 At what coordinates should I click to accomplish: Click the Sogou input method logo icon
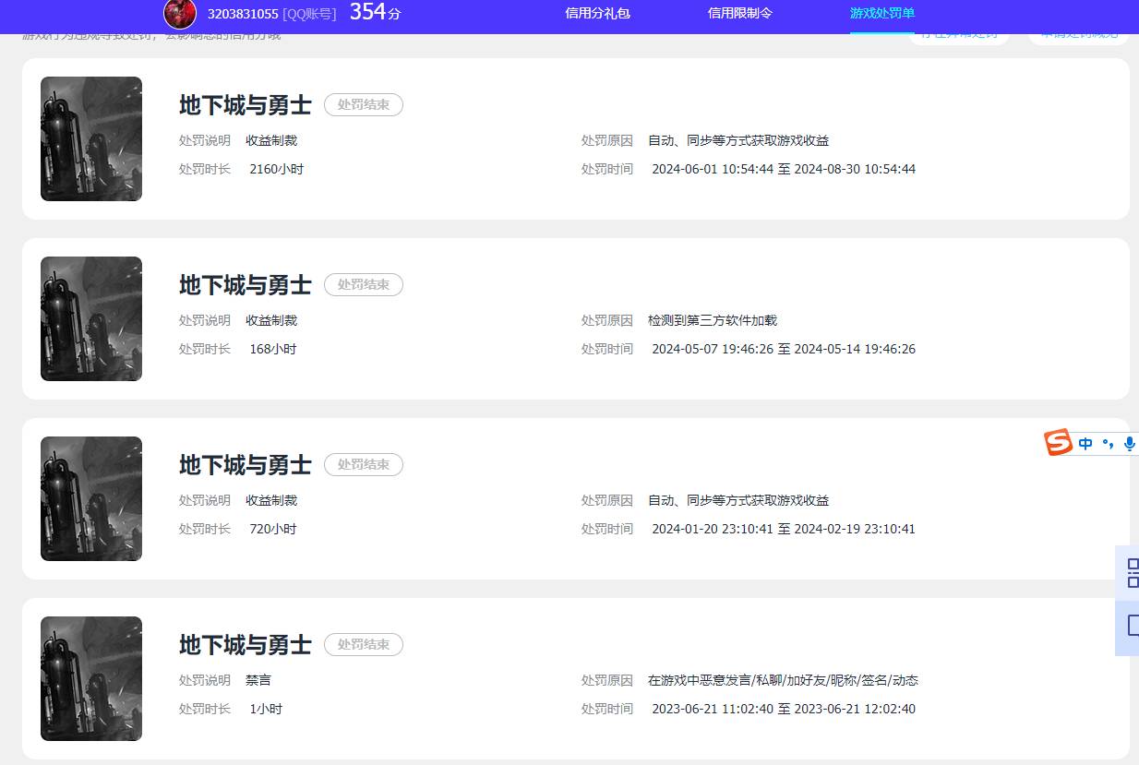tap(1058, 443)
